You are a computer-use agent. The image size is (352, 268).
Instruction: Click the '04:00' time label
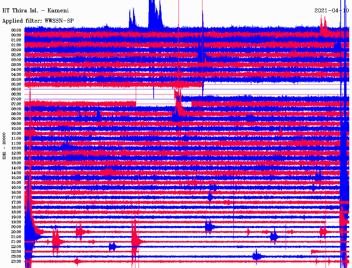16,70
